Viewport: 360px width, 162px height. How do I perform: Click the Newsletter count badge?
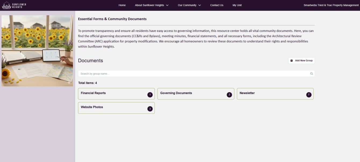point(309,95)
